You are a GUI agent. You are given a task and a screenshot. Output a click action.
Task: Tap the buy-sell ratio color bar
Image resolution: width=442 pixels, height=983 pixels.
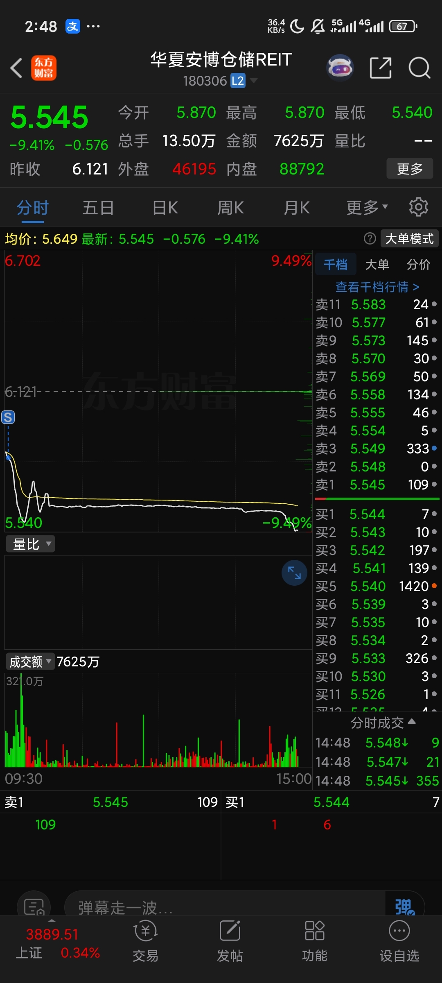coord(377,499)
